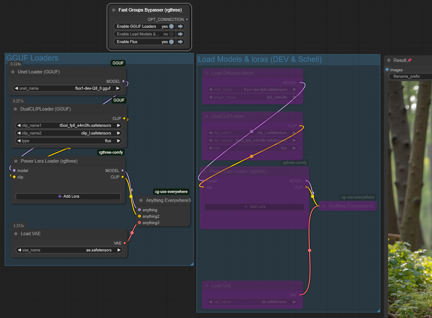This screenshot has width=432, height=318.
Task: Click the pin icon on the Result node
Action: point(409,60)
